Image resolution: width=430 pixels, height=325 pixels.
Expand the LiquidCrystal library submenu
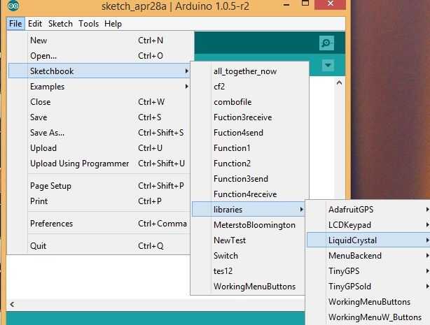368,240
